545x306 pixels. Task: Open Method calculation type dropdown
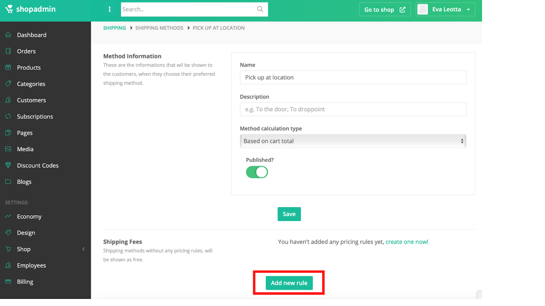pyautogui.click(x=353, y=141)
